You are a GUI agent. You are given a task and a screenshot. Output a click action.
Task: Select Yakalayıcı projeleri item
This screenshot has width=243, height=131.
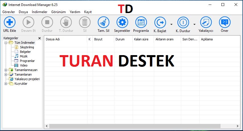pyautogui.click(x=27, y=79)
